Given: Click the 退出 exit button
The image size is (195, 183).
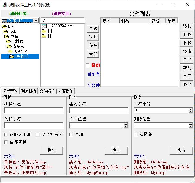Looking at the screenshot, I should point(187,84).
